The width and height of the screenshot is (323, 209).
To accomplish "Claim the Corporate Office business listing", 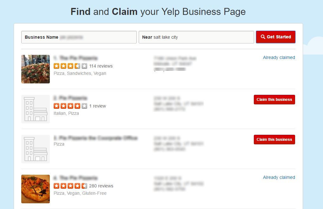I will tap(274, 140).
